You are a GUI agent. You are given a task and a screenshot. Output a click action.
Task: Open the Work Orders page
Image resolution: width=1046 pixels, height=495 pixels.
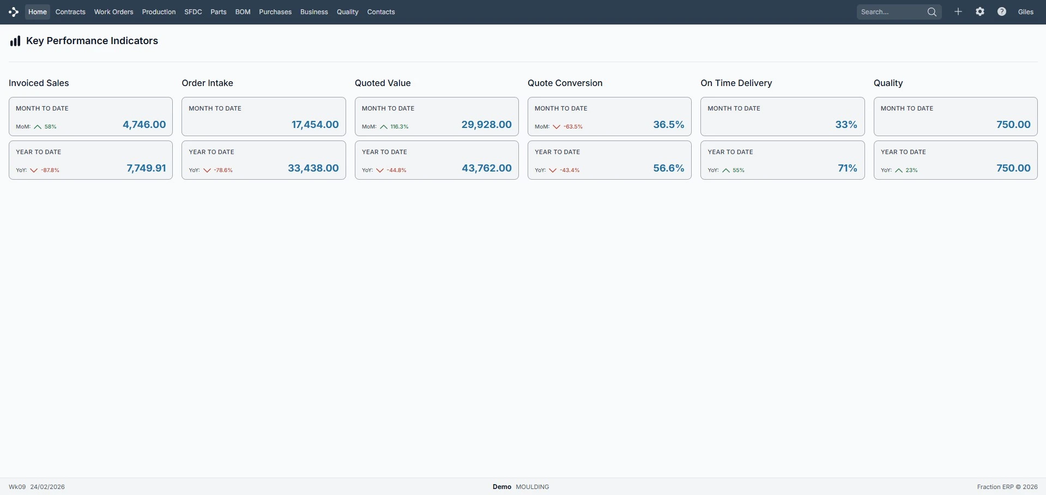113,11
